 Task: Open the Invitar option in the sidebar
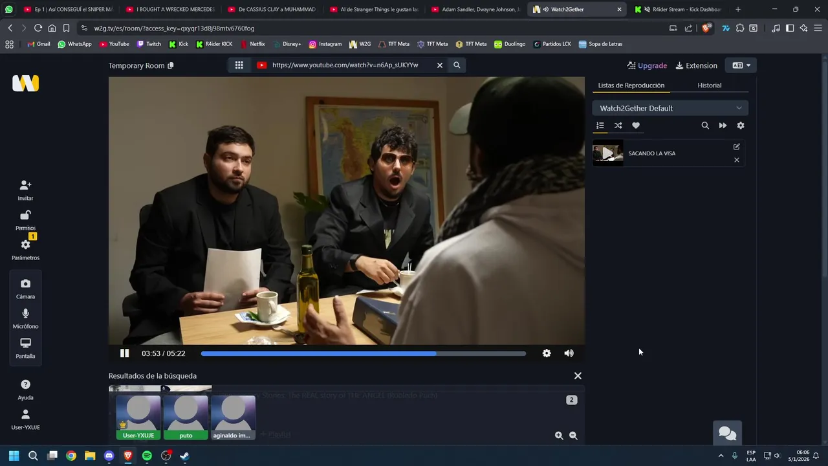pyautogui.click(x=25, y=190)
